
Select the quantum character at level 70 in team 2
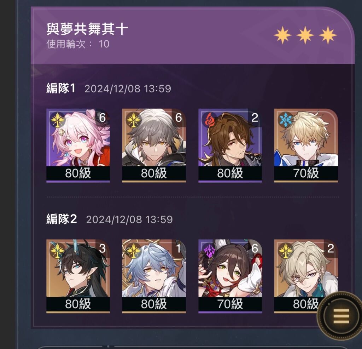(230, 276)
